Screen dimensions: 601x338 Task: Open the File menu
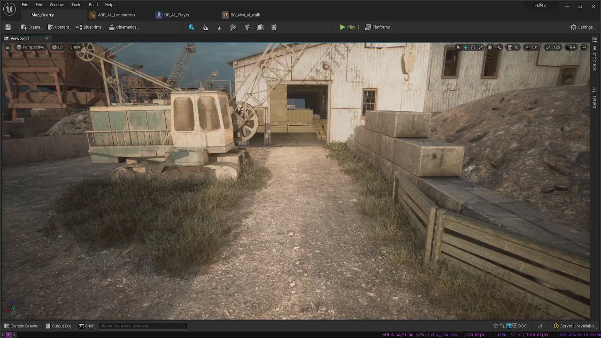(x=25, y=5)
